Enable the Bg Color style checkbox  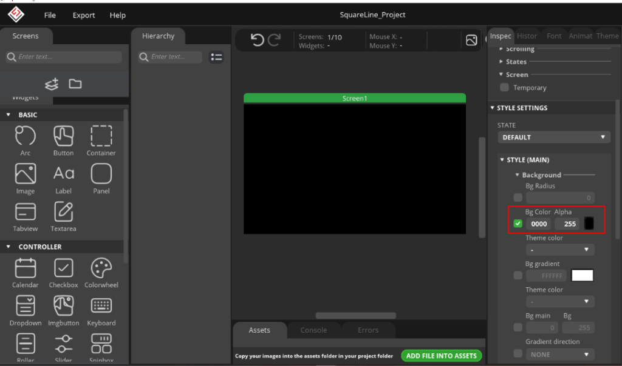click(517, 224)
